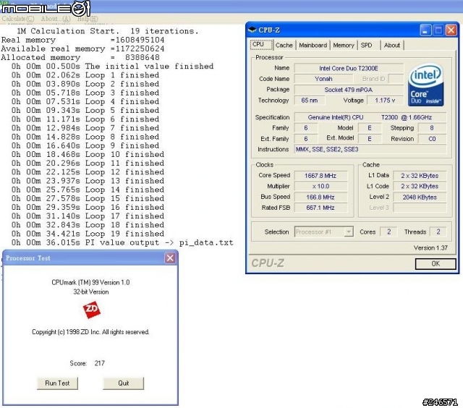This screenshot has width=463, height=408.
Task: Click the Threads value '2'
Action: pyautogui.click(x=438, y=231)
